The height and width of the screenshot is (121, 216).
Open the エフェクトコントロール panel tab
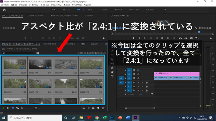[x=35, y=16]
